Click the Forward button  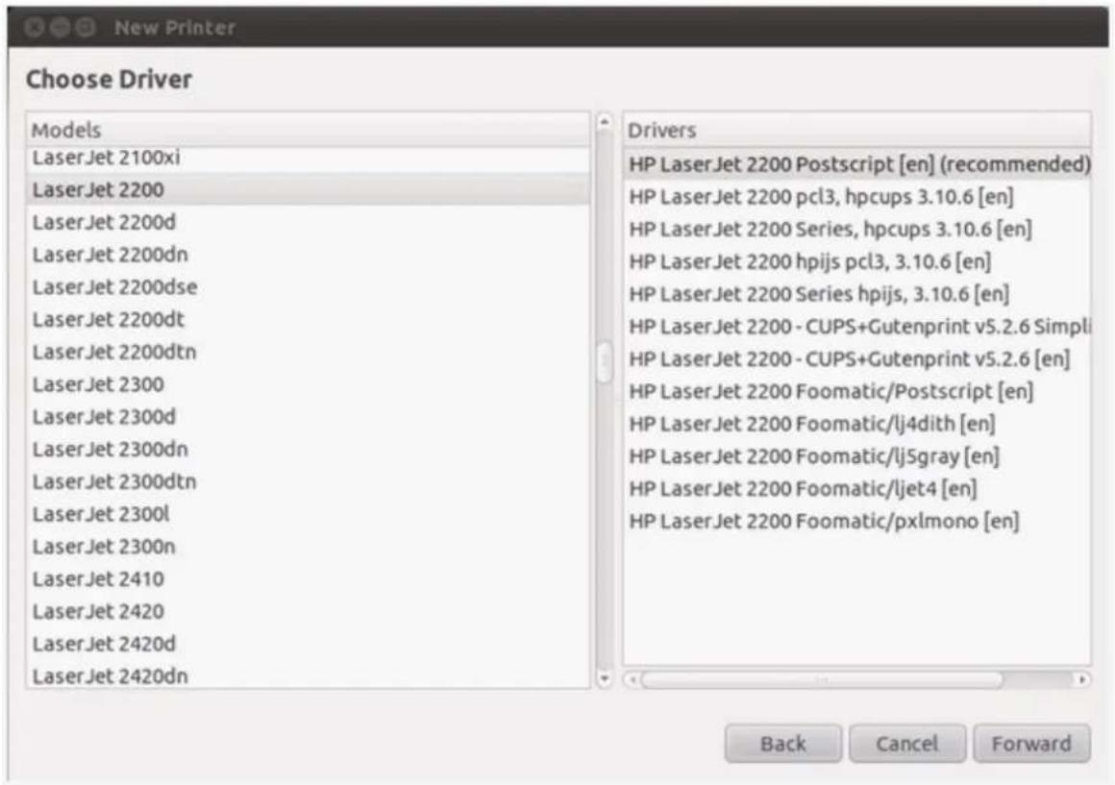pyautogui.click(x=1031, y=744)
